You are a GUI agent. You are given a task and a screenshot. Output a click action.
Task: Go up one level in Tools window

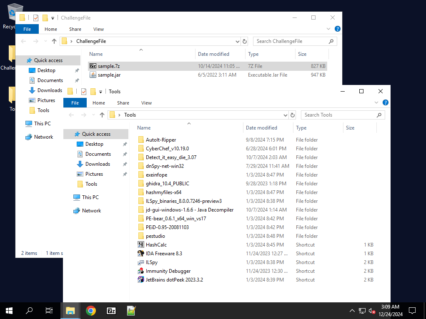pyautogui.click(x=102, y=115)
